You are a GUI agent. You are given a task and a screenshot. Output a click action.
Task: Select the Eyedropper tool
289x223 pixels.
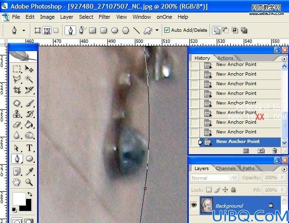(x=29, y=171)
